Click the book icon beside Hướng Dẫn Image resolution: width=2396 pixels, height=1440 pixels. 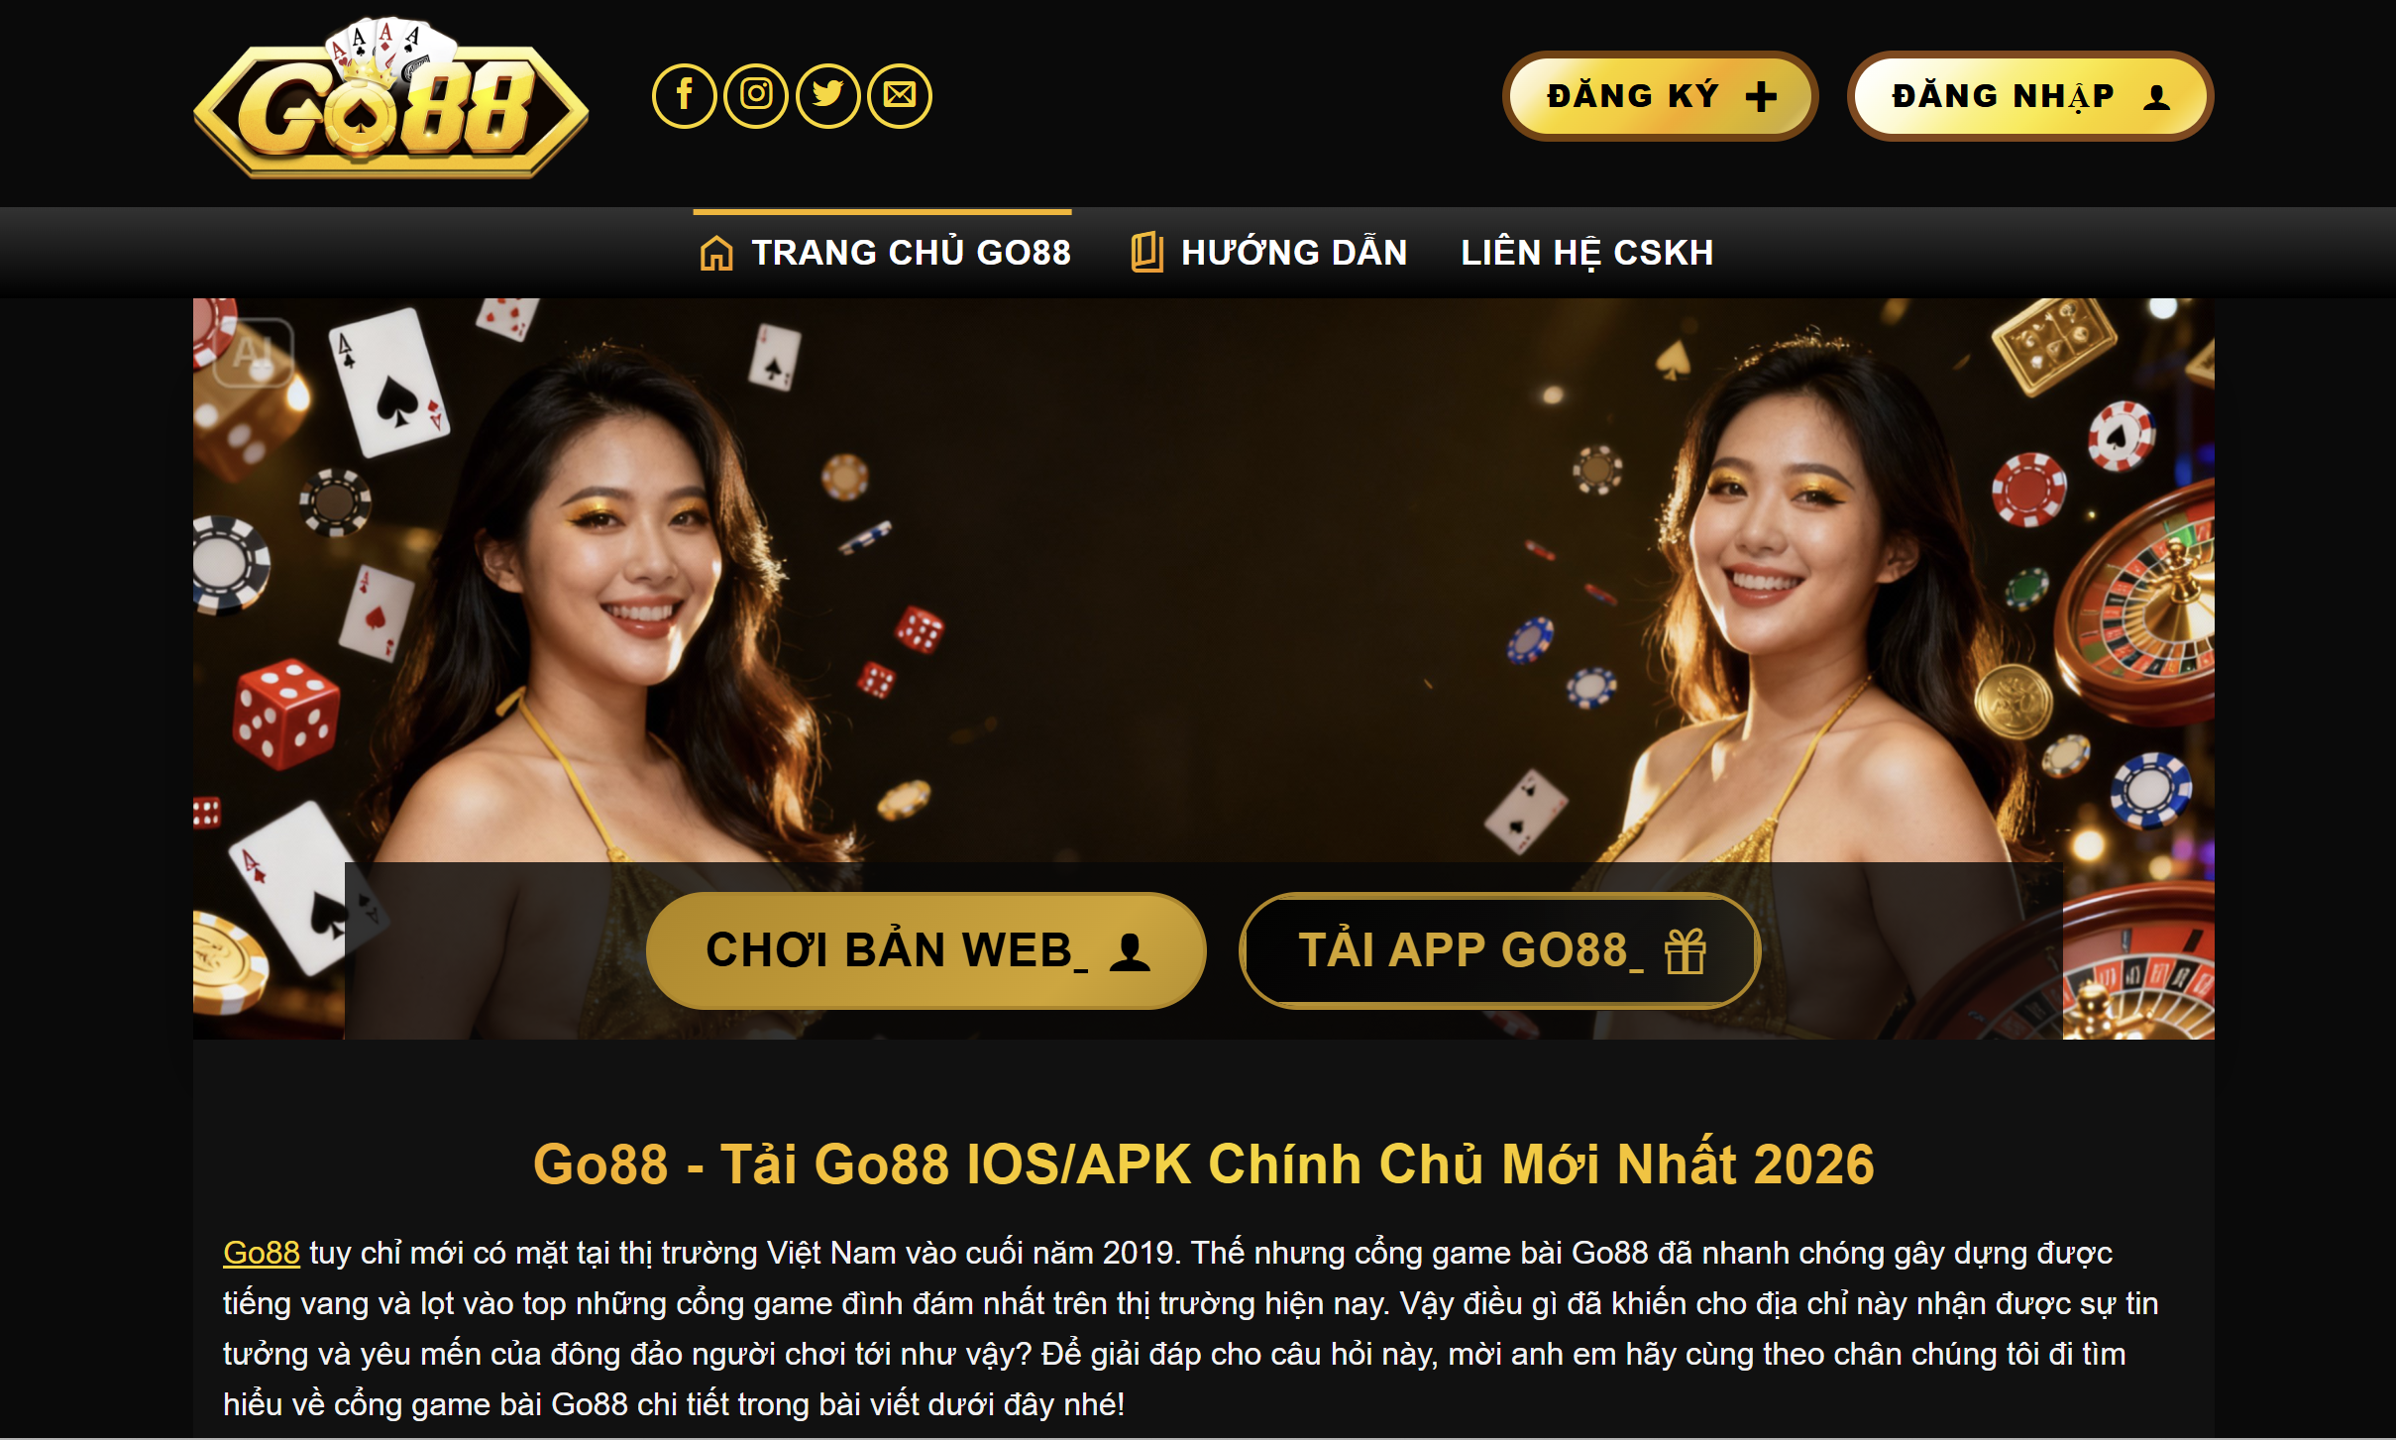(1146, 252)
